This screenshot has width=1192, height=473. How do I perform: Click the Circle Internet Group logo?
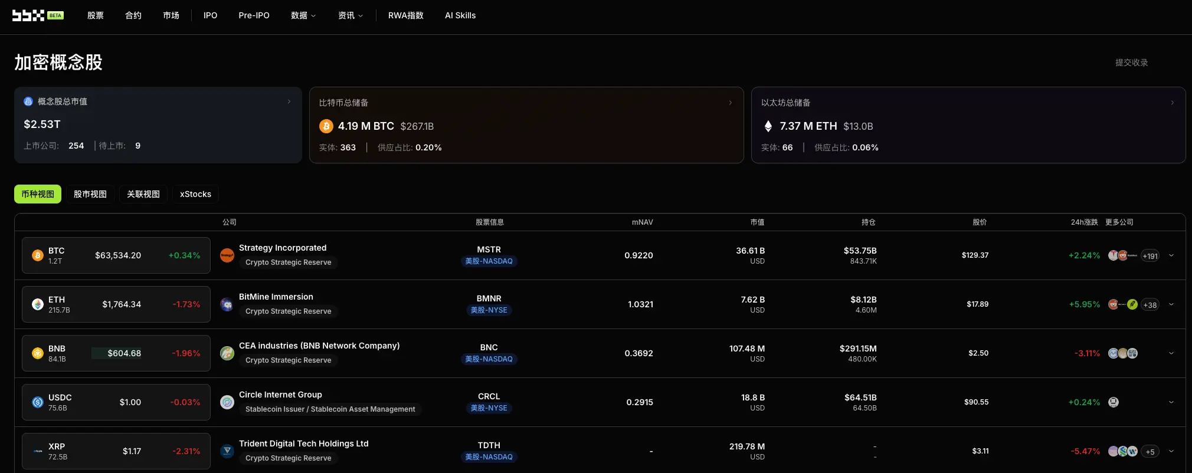[x=227, y=402]
